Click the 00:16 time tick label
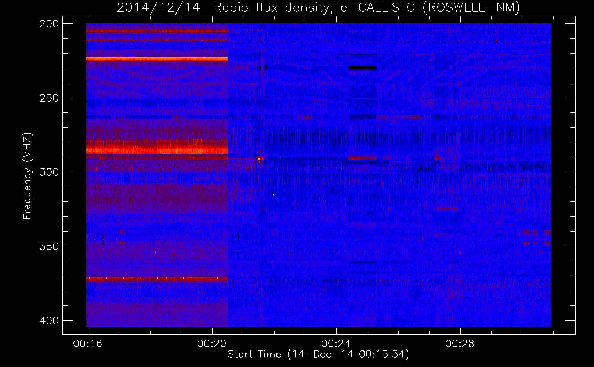This screenshot has width=594, height=367. pyautogui.click(x=88, y=344)
